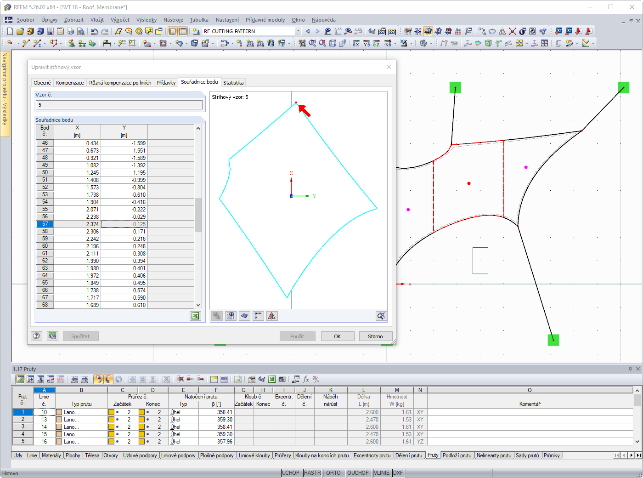Image resolution: width=643 pixels, height=478 pixels.
Task: Click the Excel export icon in Pruty table toolbar
Action: click(272, 379)
